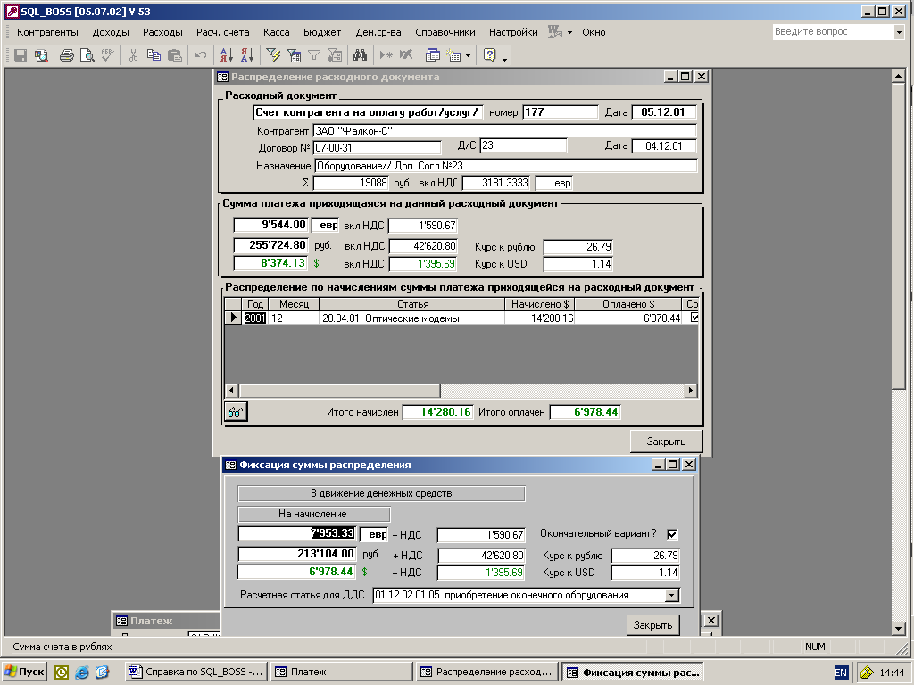Click Sort Ascending toolbar icon
Image resolution: width=914 pixels, height=685 pixels.
tap(226, 55)
